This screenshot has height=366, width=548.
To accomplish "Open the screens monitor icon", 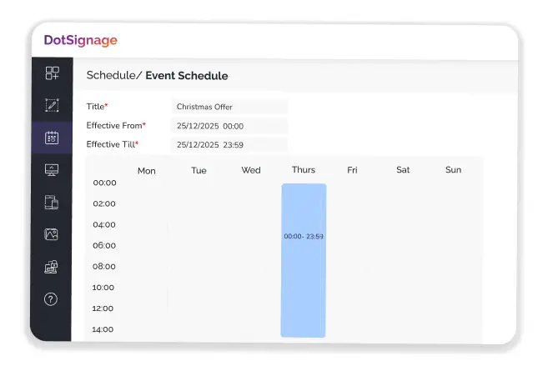I will [52, 170].
